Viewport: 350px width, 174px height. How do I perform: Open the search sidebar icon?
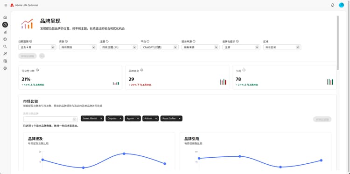tap(5, 46)
